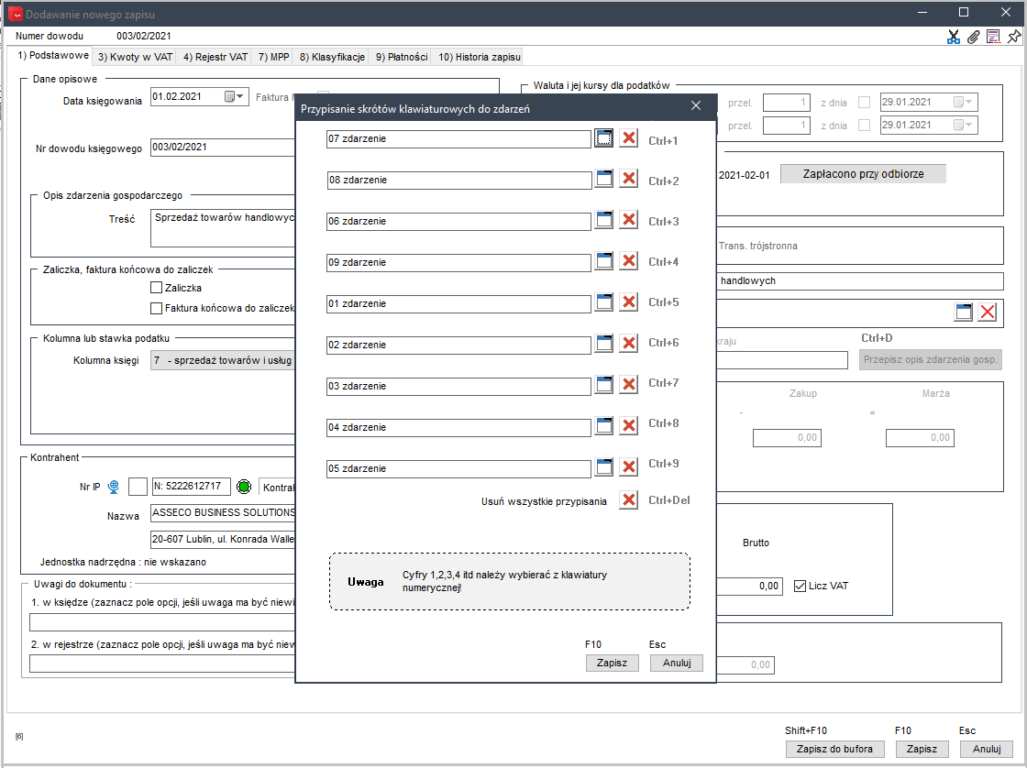Screen dimensions: 1027x768
Task: Click the pushpin icon at top right
Action: (x=1013, y=37)
